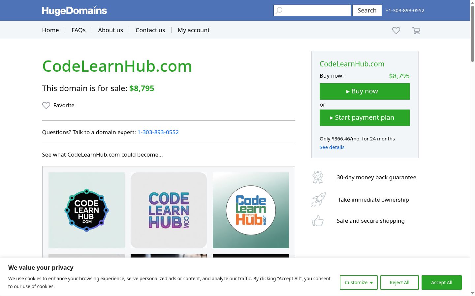
Task: Click the rocket immediate ownership icon
Action: pyautogui.click(x=318, y=200)
